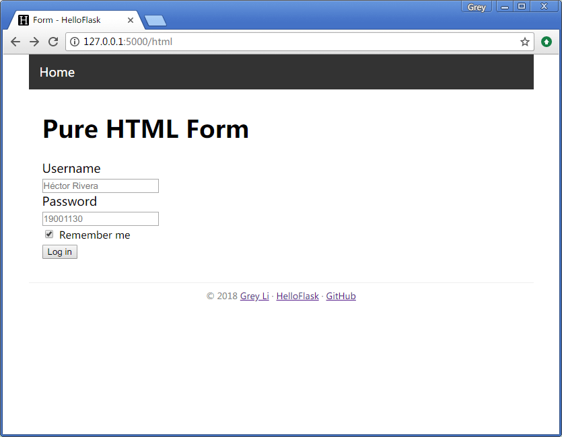
Task: Open the Grey profile button
Action: (477, 7)
